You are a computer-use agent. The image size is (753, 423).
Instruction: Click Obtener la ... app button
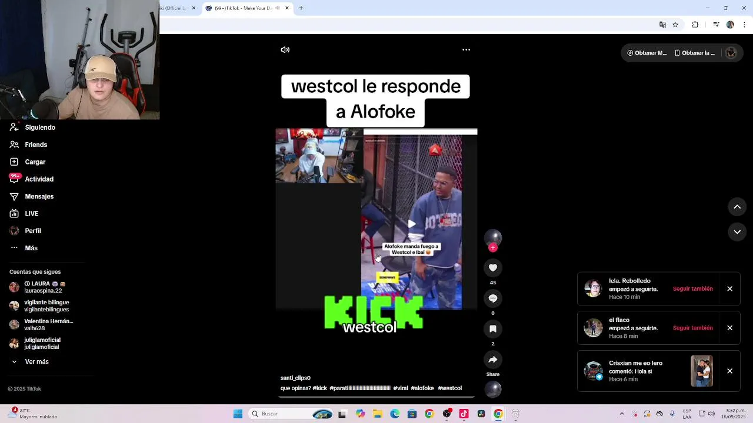695,53
